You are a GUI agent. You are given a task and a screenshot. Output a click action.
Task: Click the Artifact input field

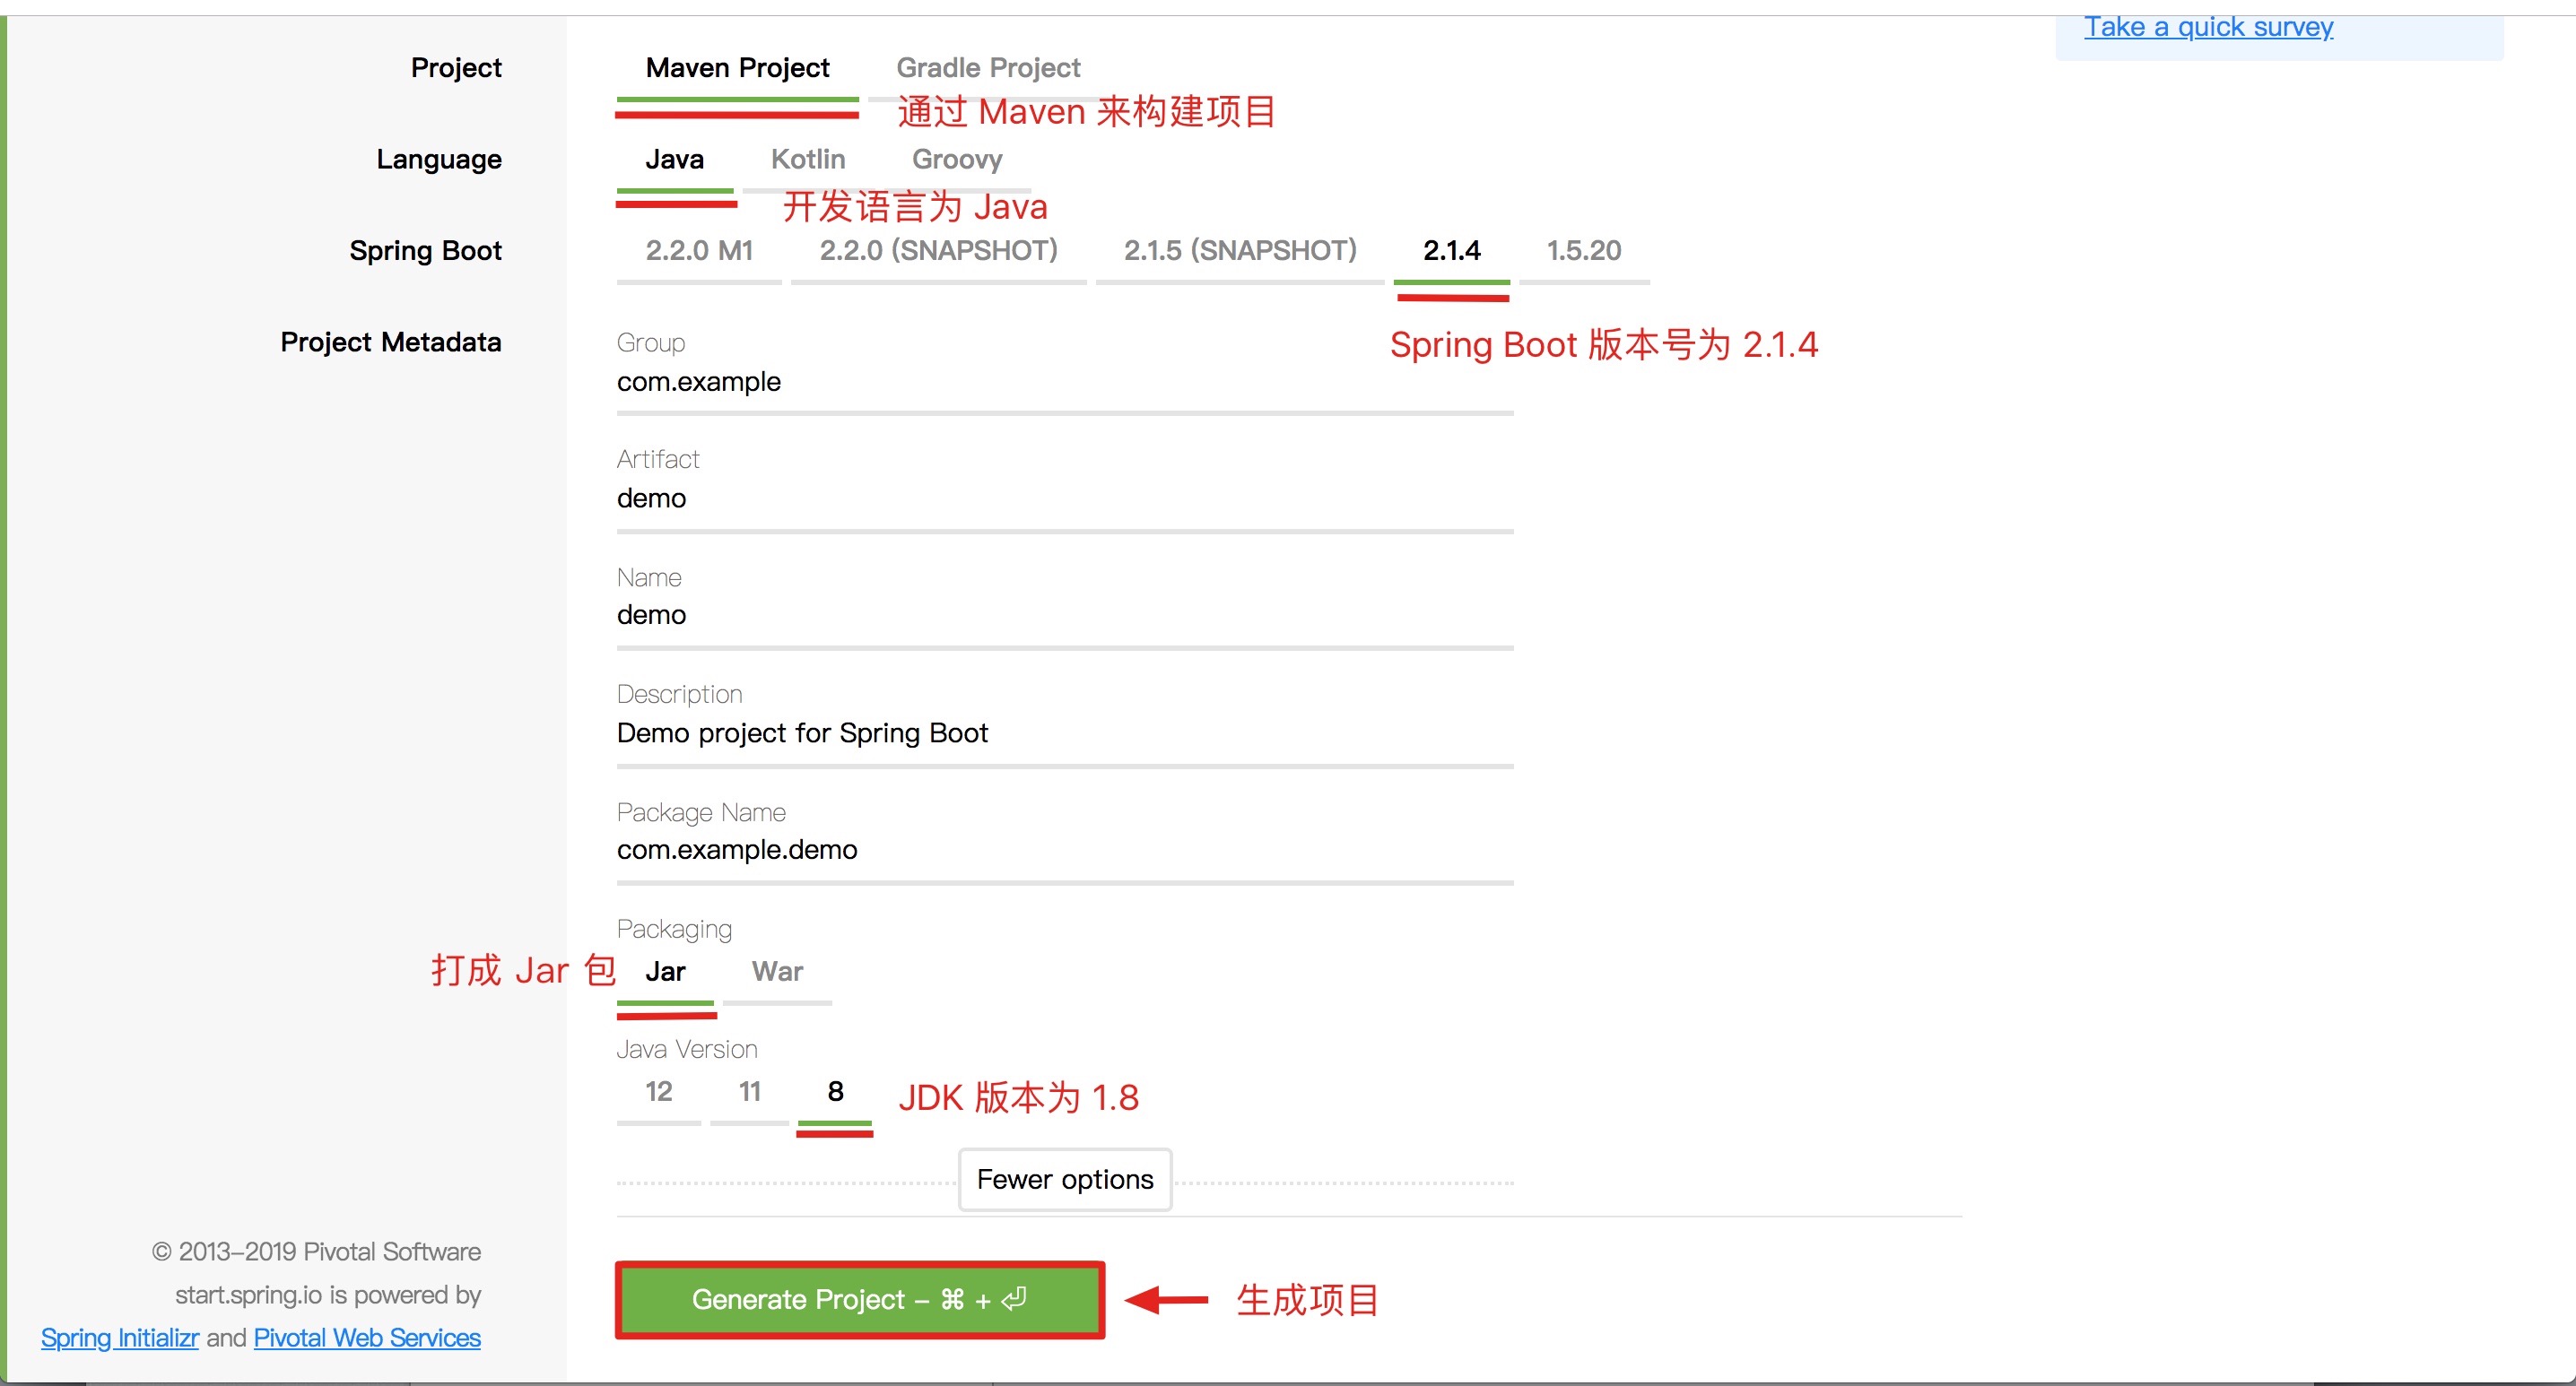tap(1064, 498)
